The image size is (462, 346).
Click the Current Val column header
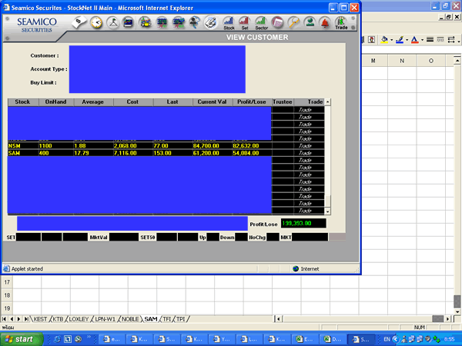click(x=213, y=101)
